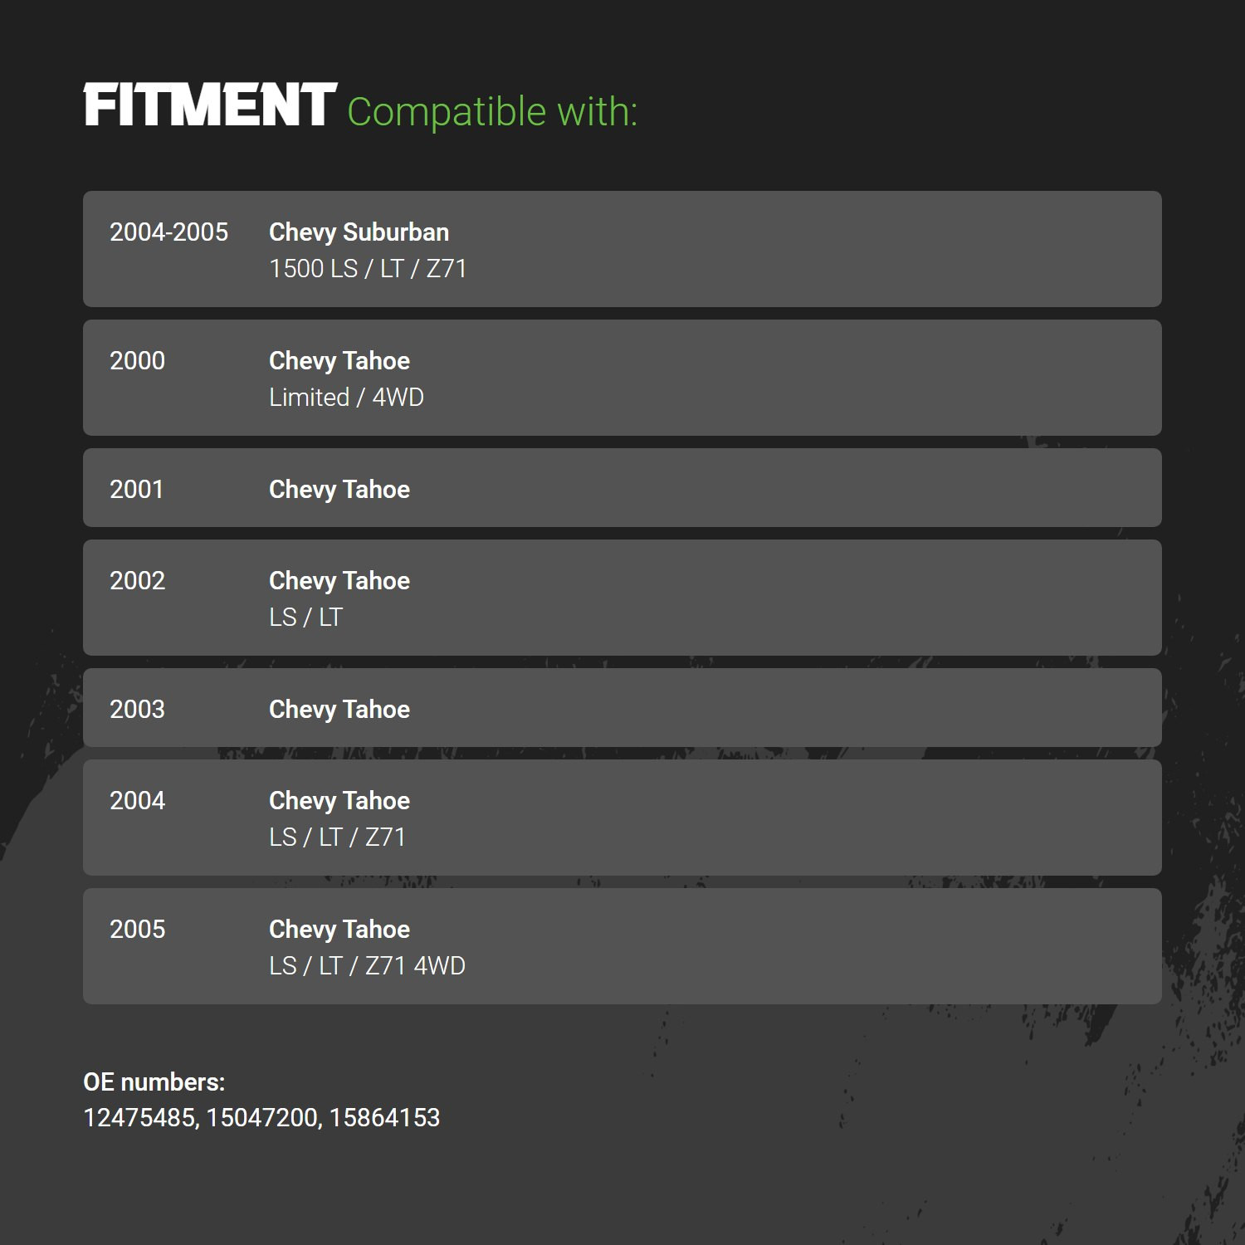Click the 'Limited / 4WD' trim text

click(346, 398)
